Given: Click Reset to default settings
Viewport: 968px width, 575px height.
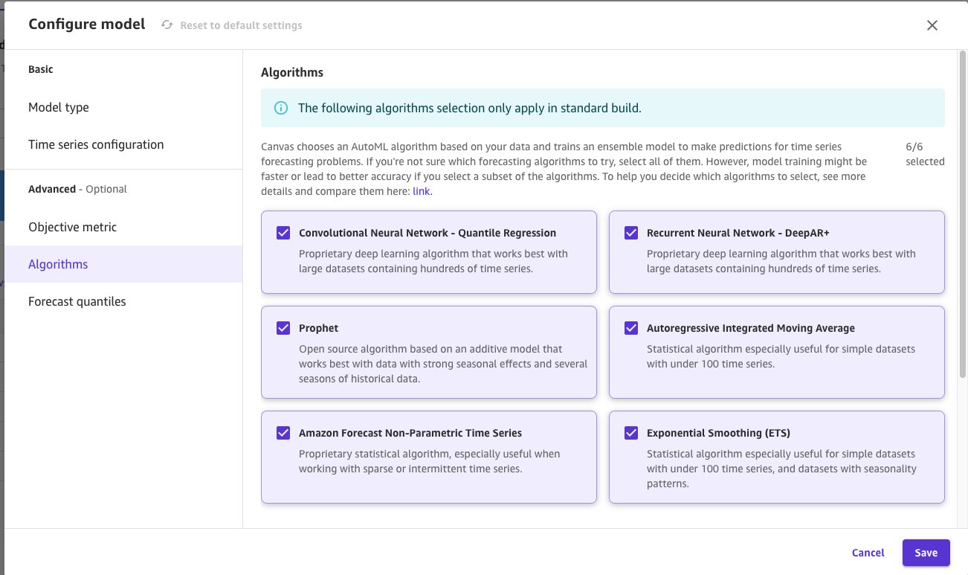Looking at the screenshot, I should pos(241,25).
